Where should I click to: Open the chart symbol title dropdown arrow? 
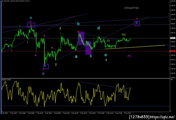(x=3, y=1)
